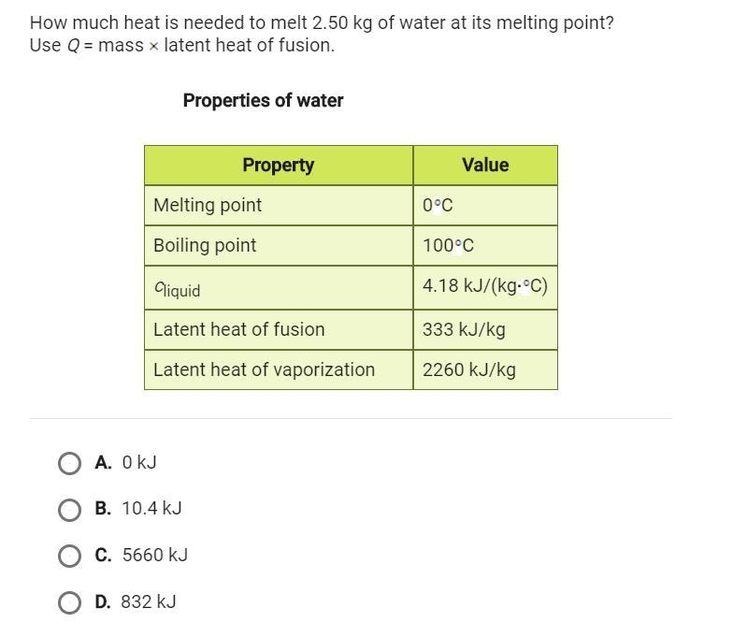733x637 pixels.
Task: Click the 333 kJ/kg value cell
Action: (485, 329)
